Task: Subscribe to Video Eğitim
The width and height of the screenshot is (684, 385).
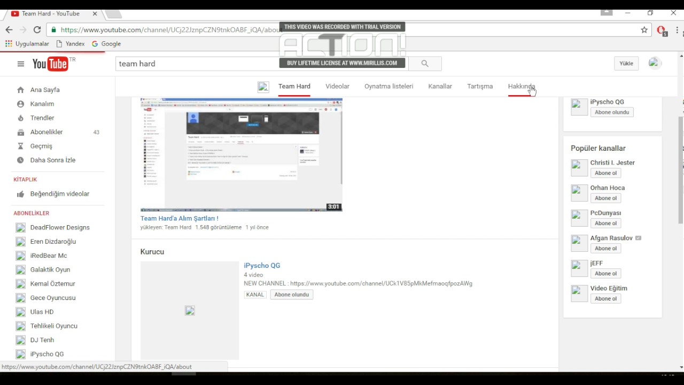Action: [x=605, y=298]
